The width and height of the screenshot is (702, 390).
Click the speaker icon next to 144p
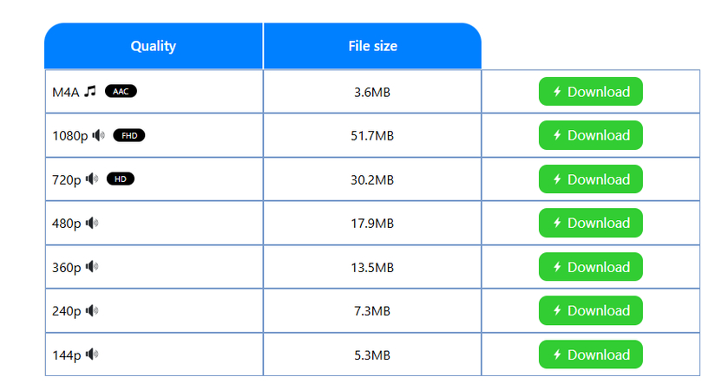point(92,354)
